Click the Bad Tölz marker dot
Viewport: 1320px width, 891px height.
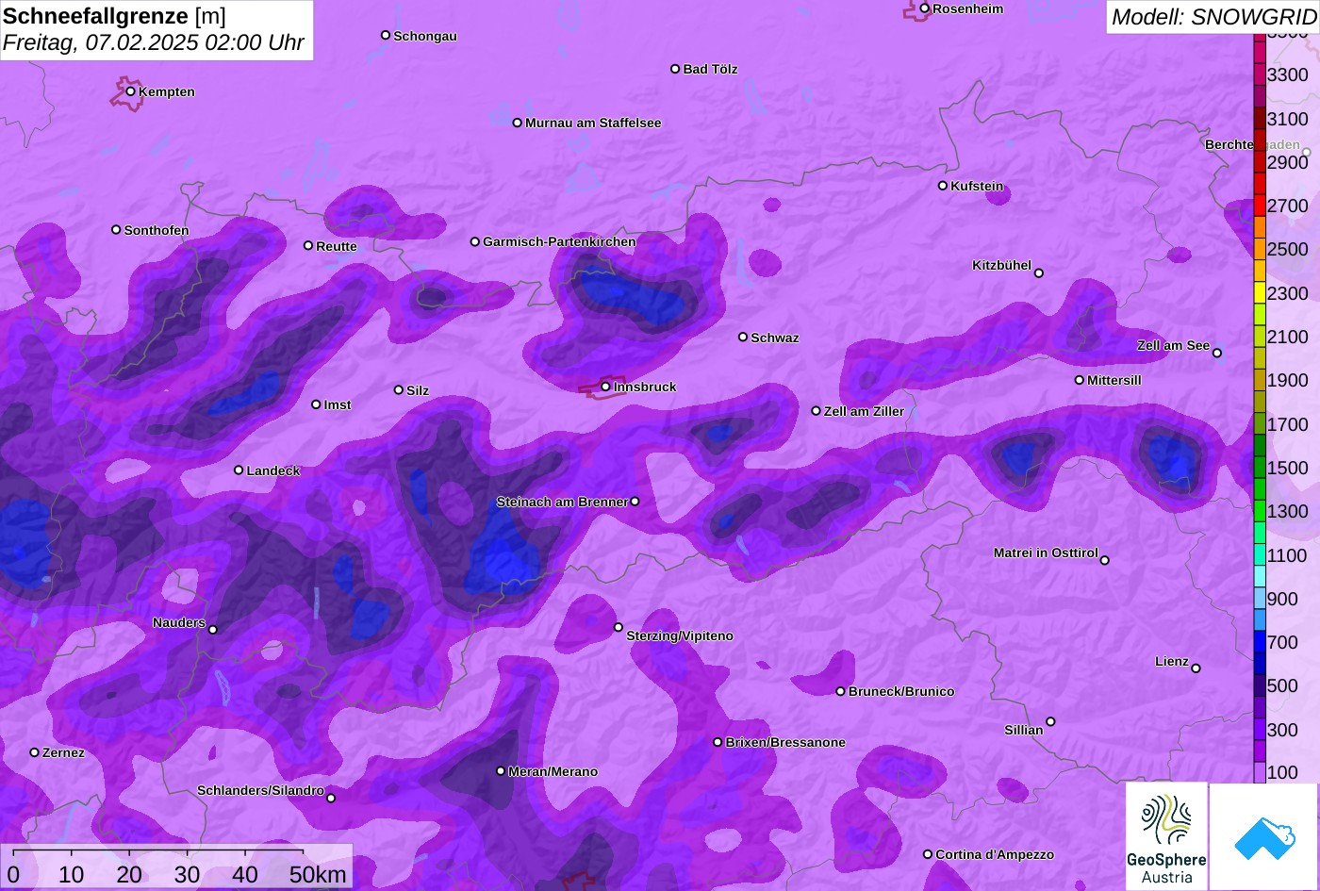(675, 69)
